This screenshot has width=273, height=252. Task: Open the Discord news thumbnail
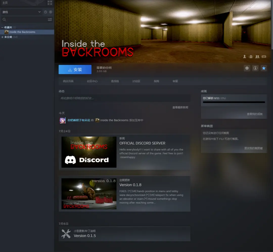click(89, 152)
